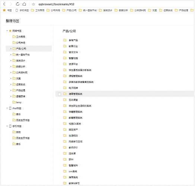Image resolution: width=195 pixels, height=186 pixels.
Task: Open 书签 star in the bookmarks bar
Action: pos(4,10)
